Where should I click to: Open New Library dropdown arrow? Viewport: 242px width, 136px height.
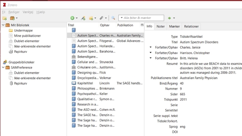(x=17, y=18)
